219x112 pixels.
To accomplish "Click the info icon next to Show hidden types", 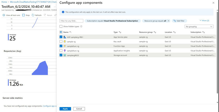I will [81, 26].
